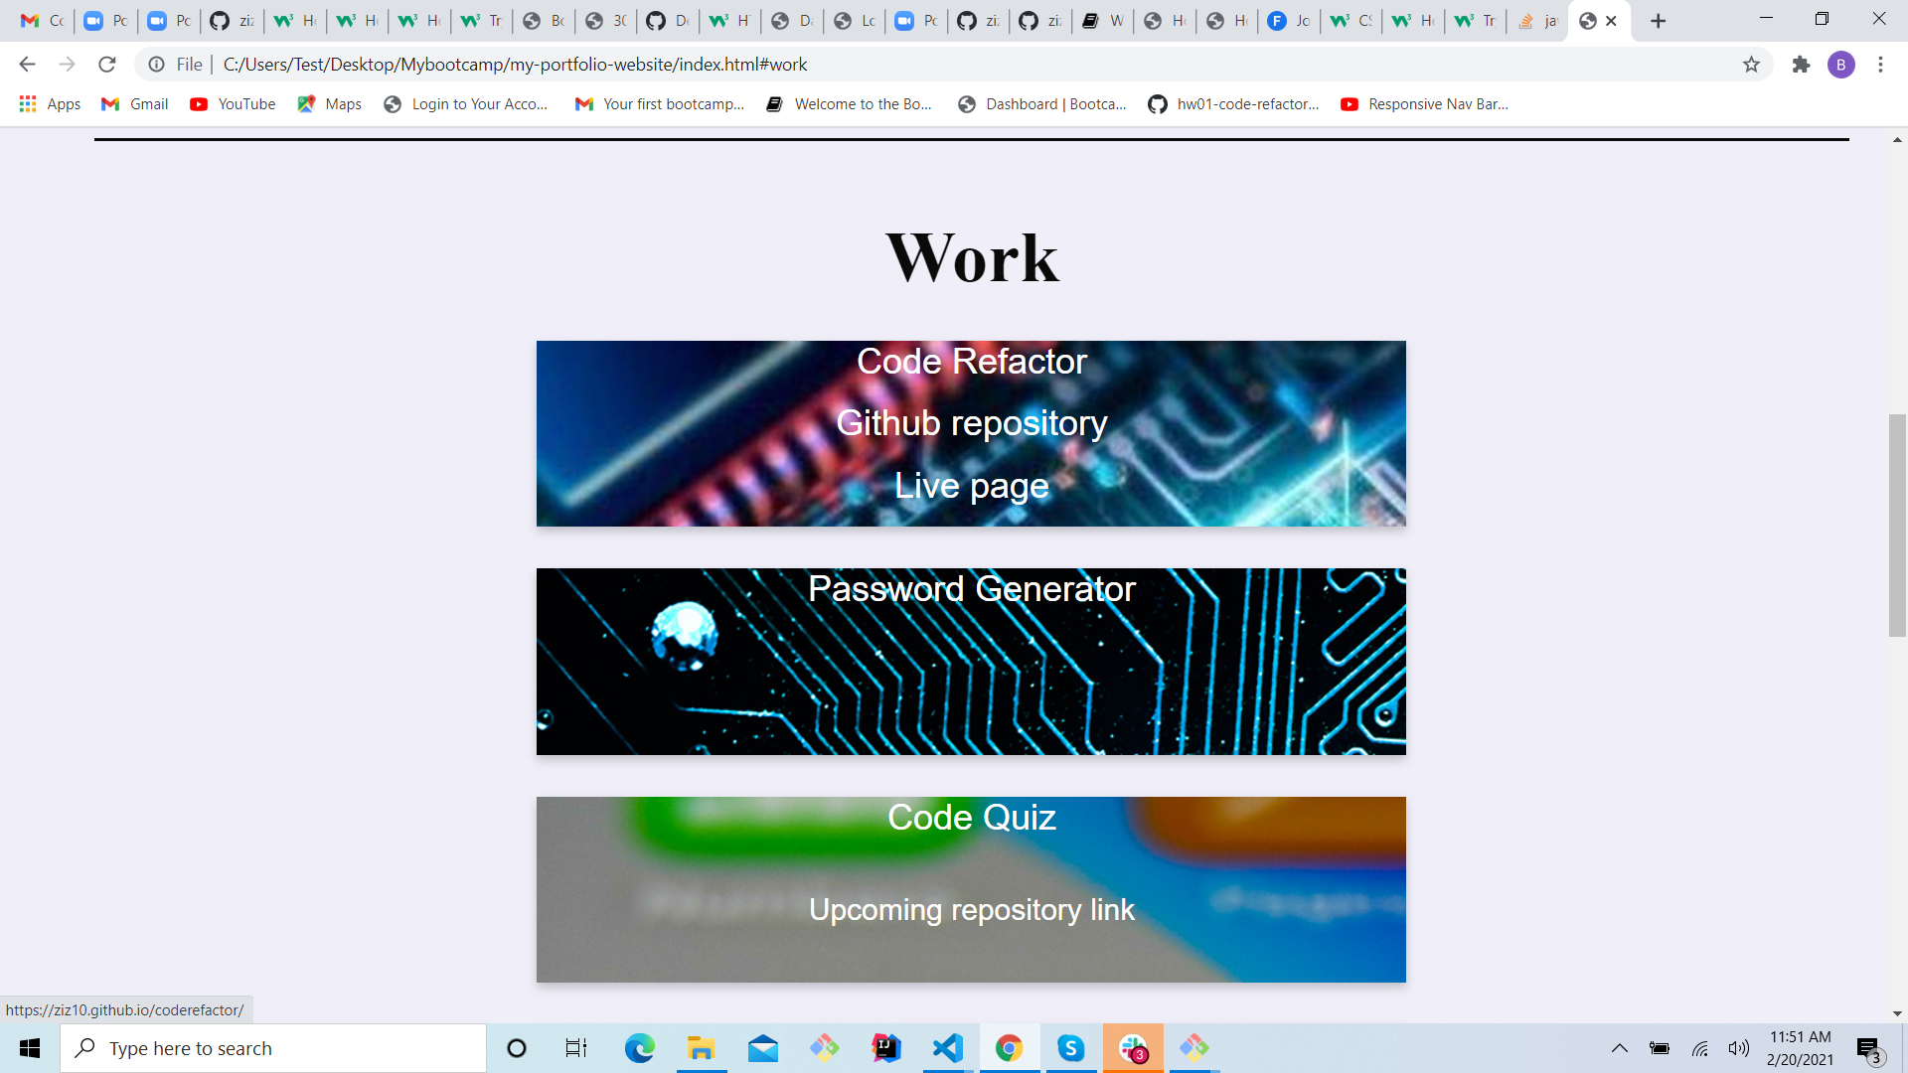Switch to the last W3Schools Tr tab
The height and width of the screenshot is (1073, 1908).
1475,21
